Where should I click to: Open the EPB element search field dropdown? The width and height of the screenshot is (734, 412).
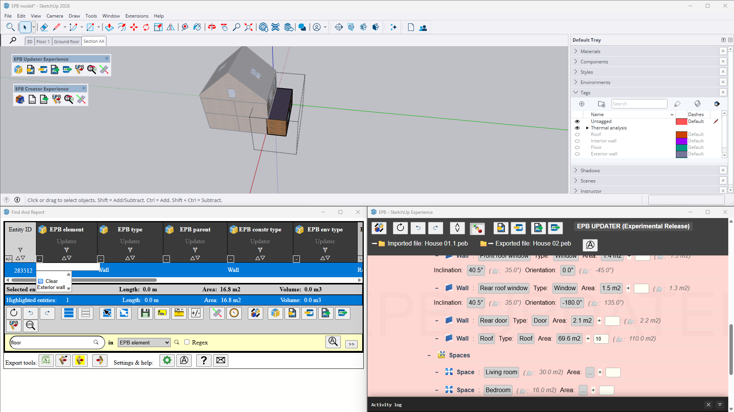coord(144,343)
